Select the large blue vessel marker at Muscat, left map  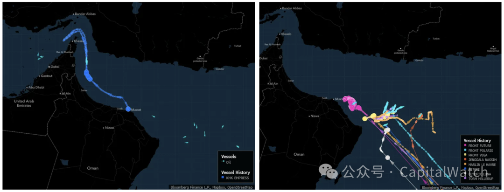[128, 109]
